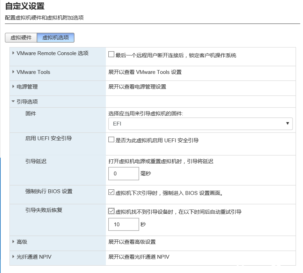Click 展开以查看 VMware Tools 设置 text
303x273 pixels.
(145, 72)
